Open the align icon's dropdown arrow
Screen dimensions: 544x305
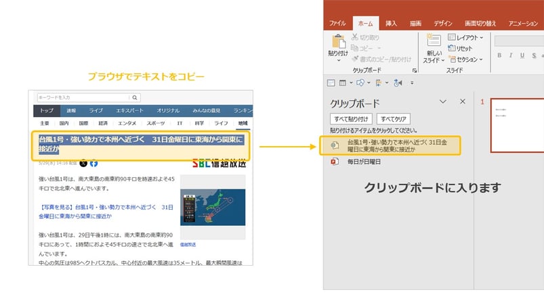pos(387,83)
